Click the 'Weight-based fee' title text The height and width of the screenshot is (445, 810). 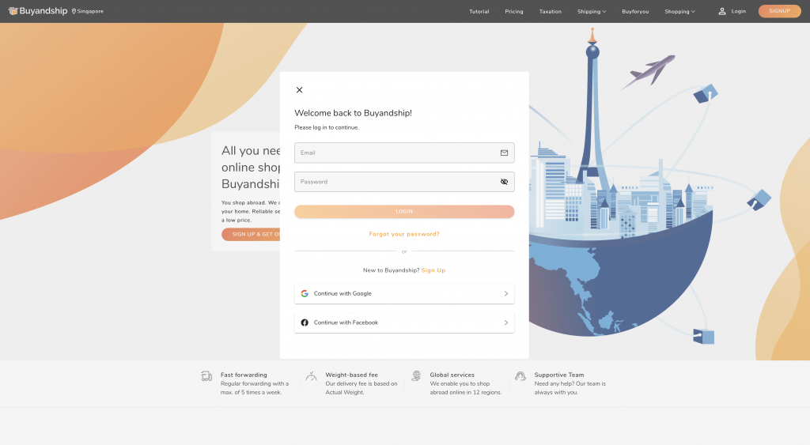352,375
